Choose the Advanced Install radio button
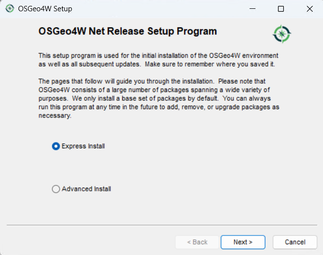 tap(56, 189)
